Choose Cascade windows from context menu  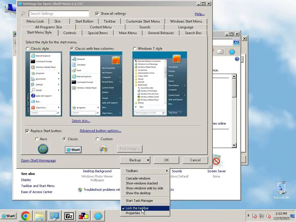tap(145, 178)
